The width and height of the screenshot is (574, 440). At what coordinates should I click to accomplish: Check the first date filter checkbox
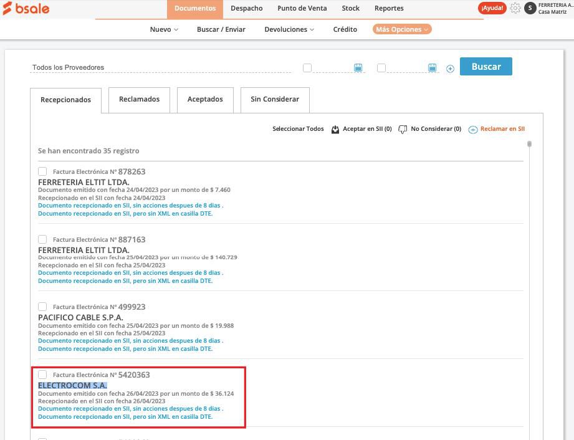pos(307,68)
